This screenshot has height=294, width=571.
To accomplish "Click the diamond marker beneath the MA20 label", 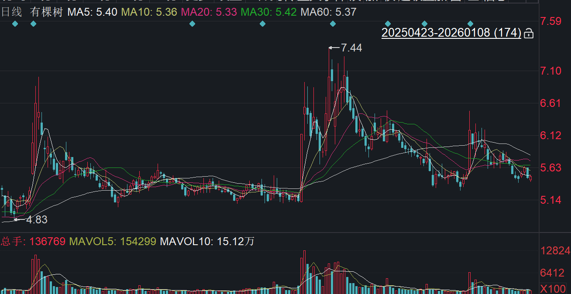I will coord(192,24).
